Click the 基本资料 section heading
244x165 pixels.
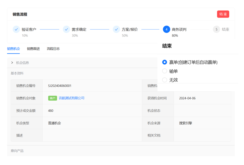17,73
